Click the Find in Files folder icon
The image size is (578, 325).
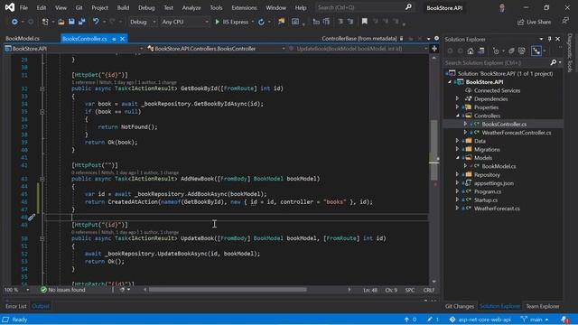[281, 22]
